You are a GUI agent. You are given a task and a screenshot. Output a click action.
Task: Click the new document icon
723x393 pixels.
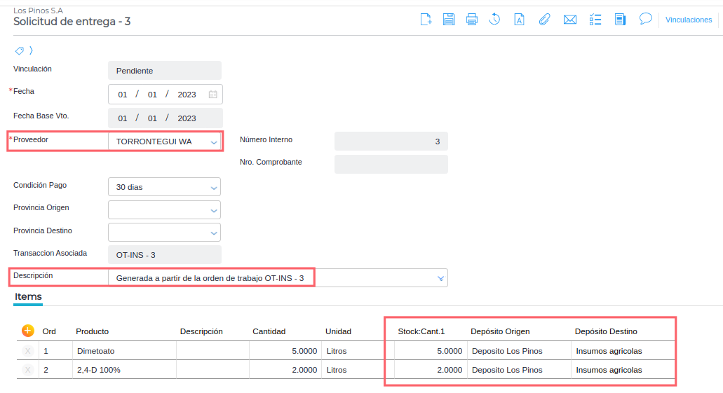(x=426, y=20)
